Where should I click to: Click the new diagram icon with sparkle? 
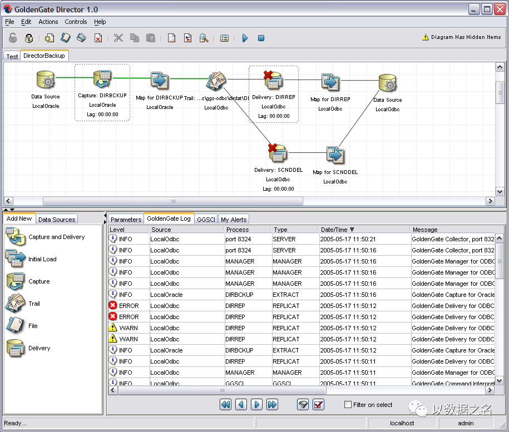(50, 38)
